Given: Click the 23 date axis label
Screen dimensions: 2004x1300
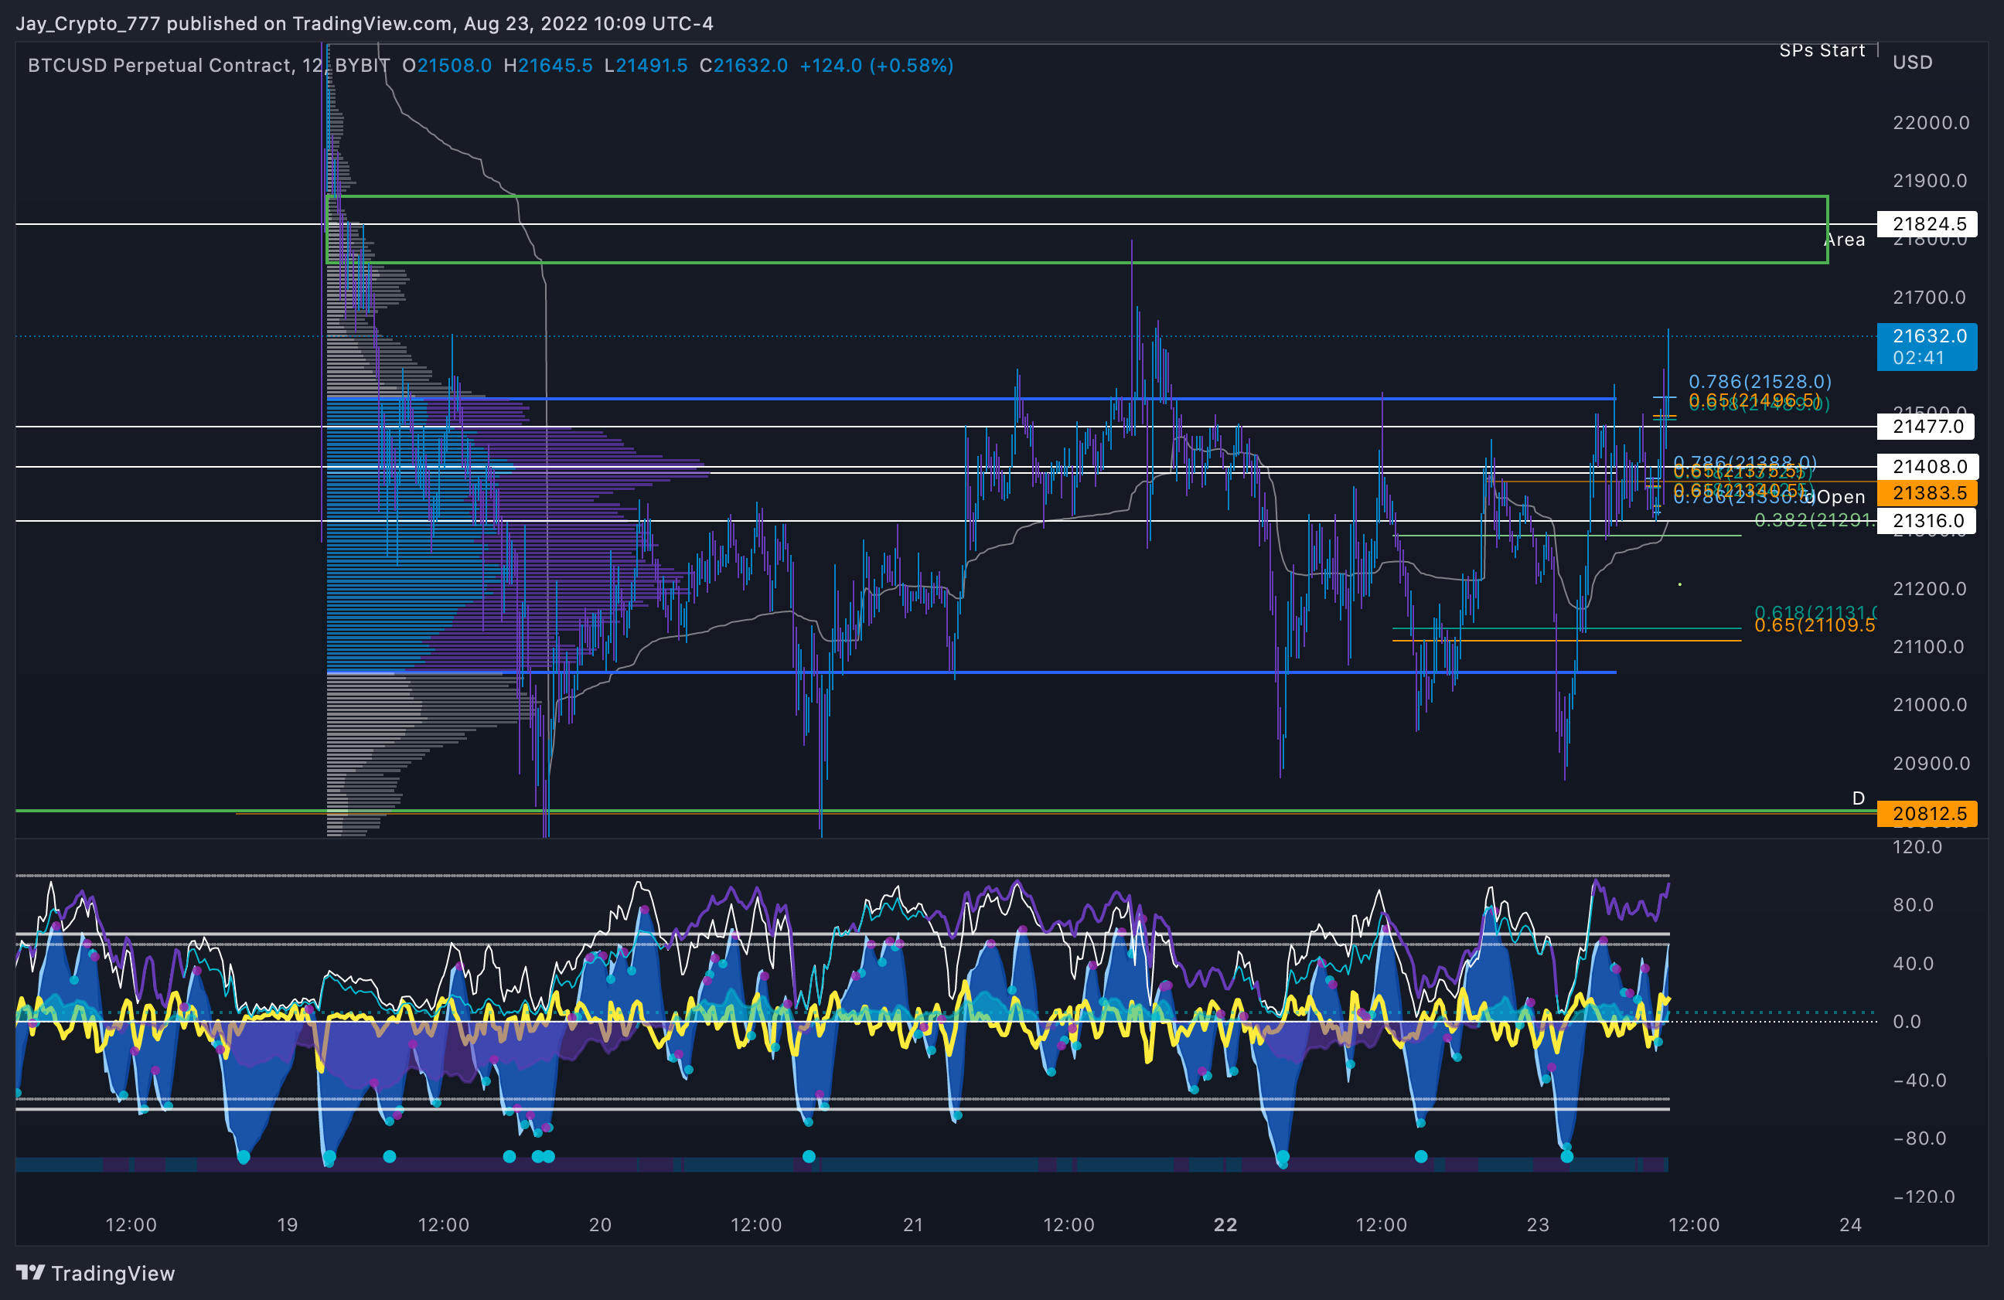Looking at the screenshot, I should click(x=1539, y=1225).
